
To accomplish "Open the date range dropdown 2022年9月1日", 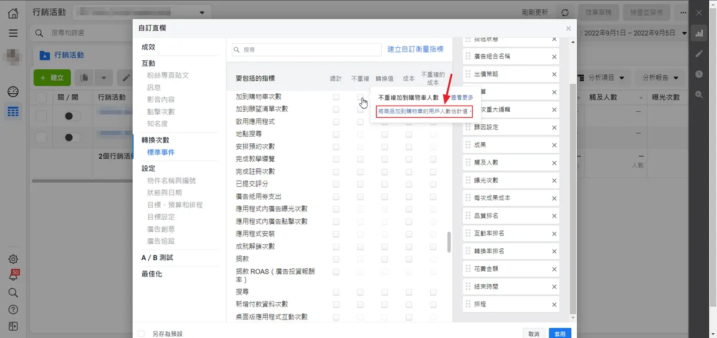I will pyautogui.click(x=635, y=33).
